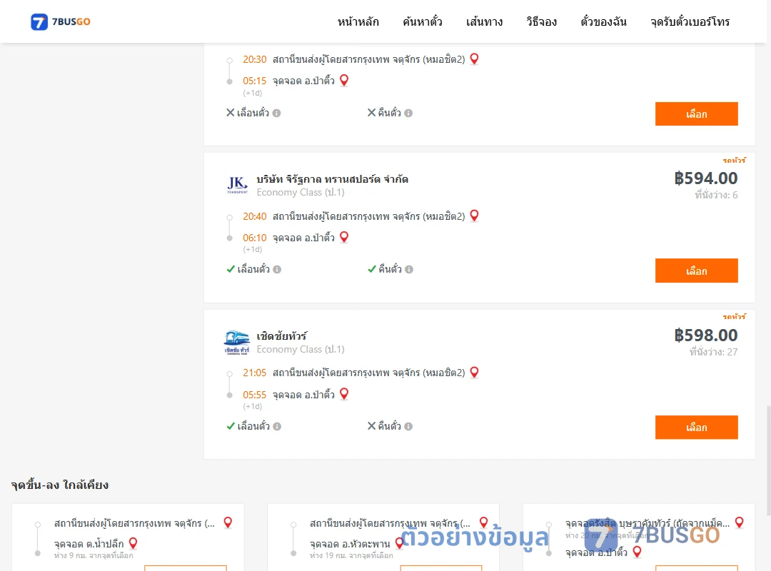Image resolution: width=771 pixels, height=571 pixels.
Task: Click the 21:05 departure time
Action: [254, 373]
